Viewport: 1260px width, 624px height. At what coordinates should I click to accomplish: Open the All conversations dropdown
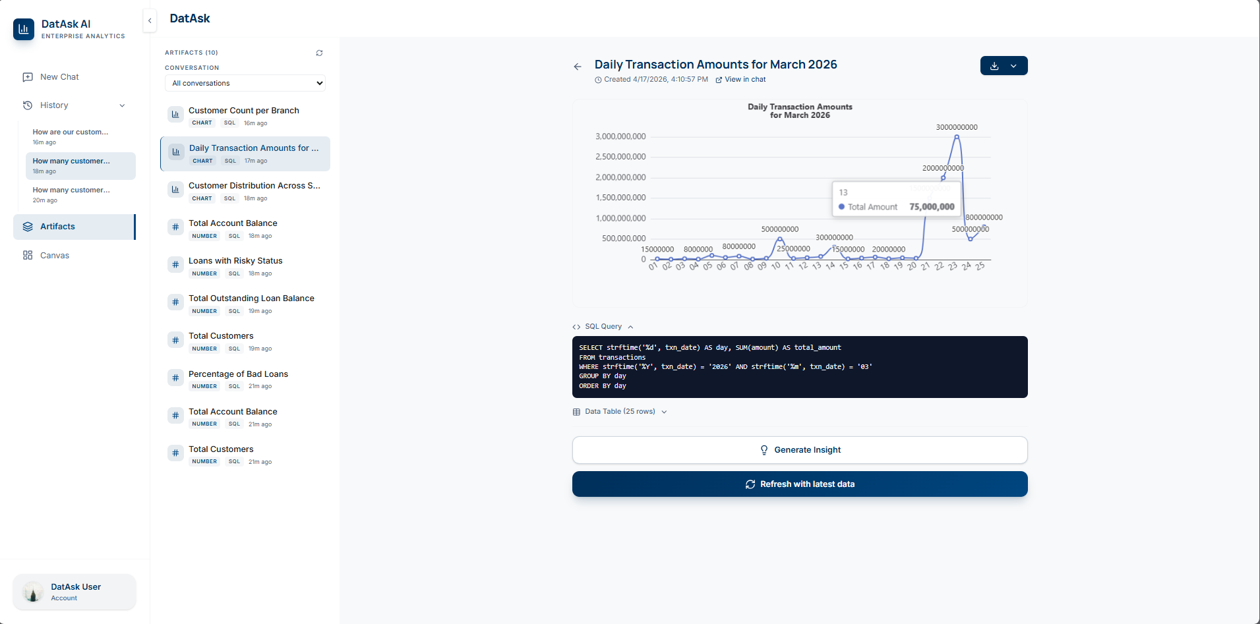pyautogui.click(x=245, y=83)
